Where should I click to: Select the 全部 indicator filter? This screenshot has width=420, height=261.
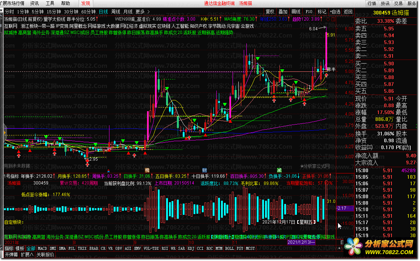click(31, 248)
